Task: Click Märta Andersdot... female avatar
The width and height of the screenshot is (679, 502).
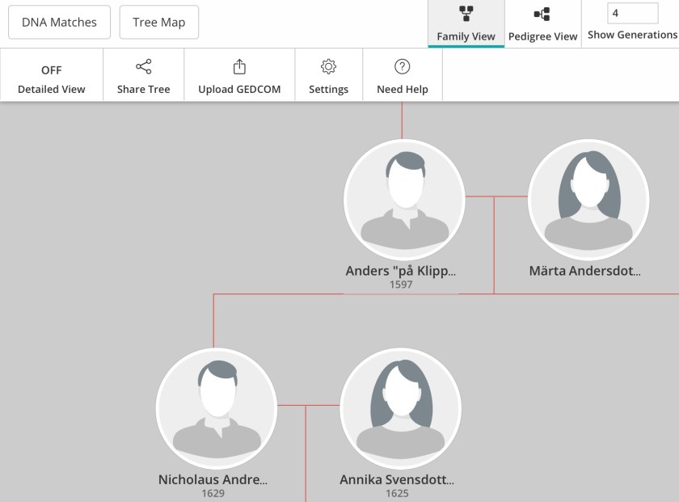Action: tap(588, 199)
